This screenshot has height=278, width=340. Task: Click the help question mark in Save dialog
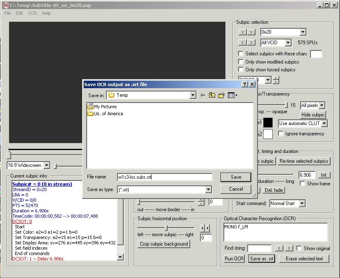pos(245,84)
